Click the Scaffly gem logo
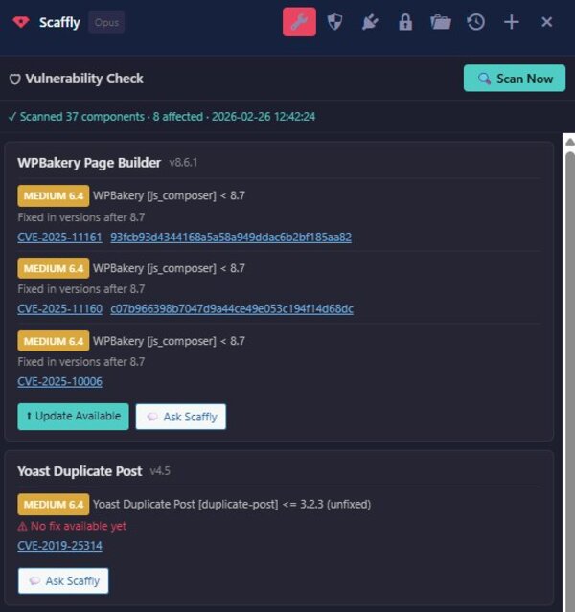The width and height of the screenshot is (575, 612). (21, 22)
